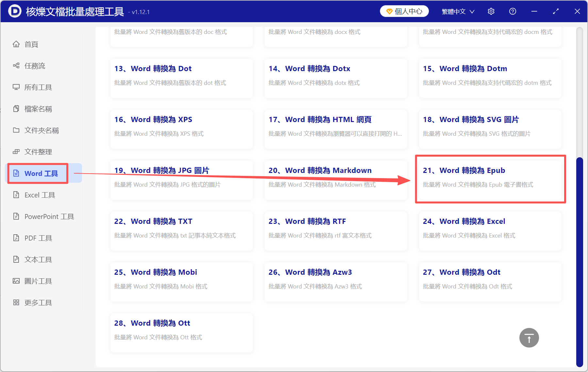Select the PDF 工具 sidebar icon
The image size is (588, 372).
[x=38, y=238]
